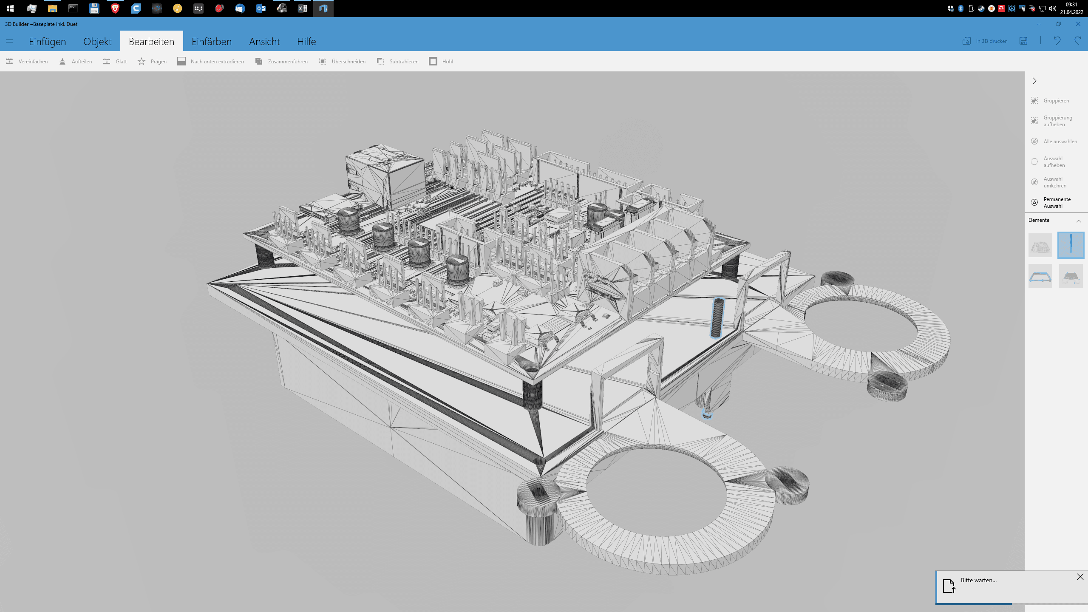
Task: Select the baseplate element thumbnail
Action: click(1071, 276)
